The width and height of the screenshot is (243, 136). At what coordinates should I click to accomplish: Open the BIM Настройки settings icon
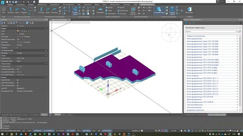point(189,10)
